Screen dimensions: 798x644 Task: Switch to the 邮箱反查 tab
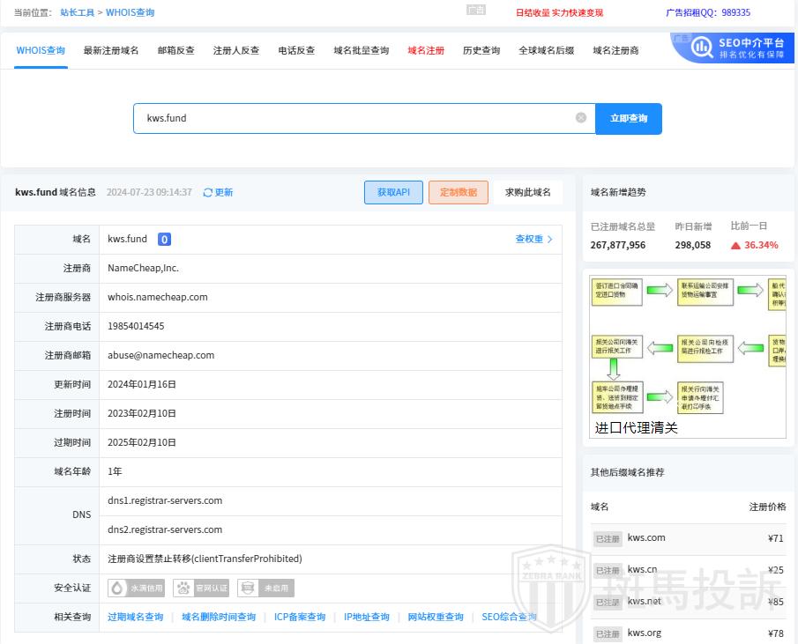[x=175, y=50]
